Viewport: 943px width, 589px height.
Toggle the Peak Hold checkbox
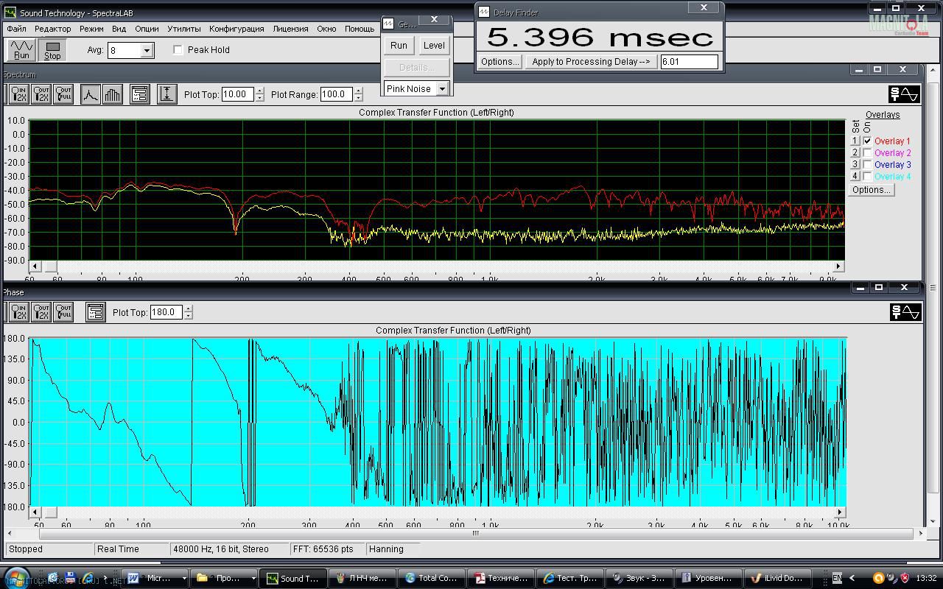(x=178, y=49)
